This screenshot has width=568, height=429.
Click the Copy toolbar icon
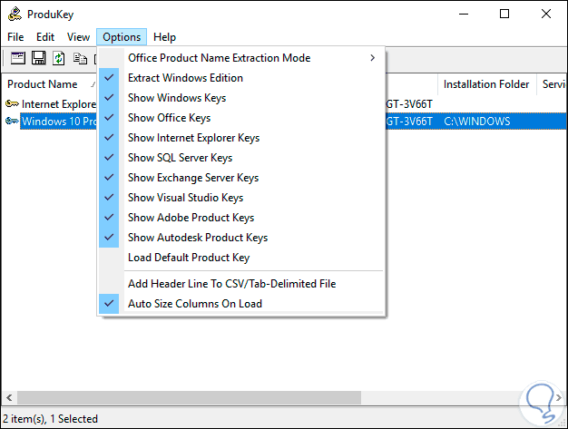pyautogui.click(x=80, y=58)
